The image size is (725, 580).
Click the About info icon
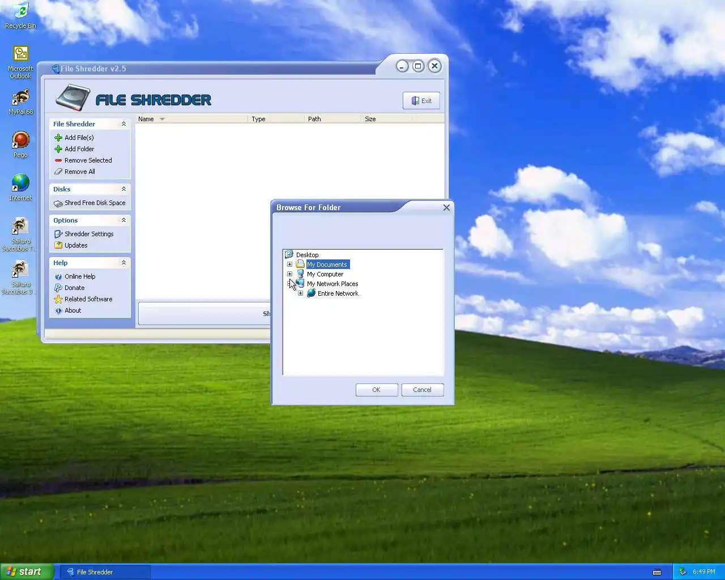(58, 310)
